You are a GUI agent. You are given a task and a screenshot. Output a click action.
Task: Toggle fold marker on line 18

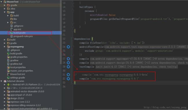pos(73,23)
